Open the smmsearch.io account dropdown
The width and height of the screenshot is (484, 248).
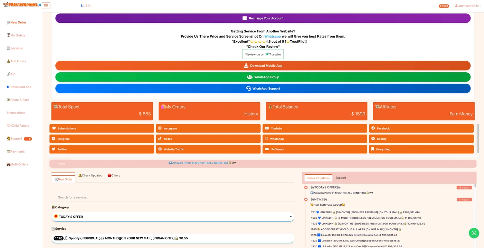pos(468,6)
